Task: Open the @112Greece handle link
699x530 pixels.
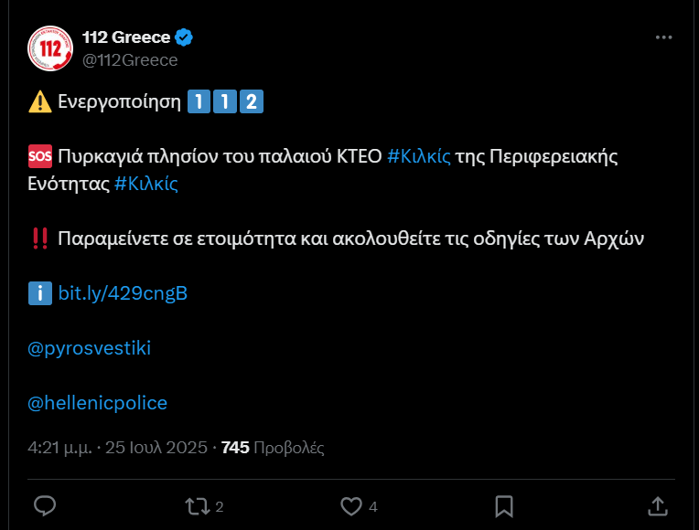Action: coord(130,60)
